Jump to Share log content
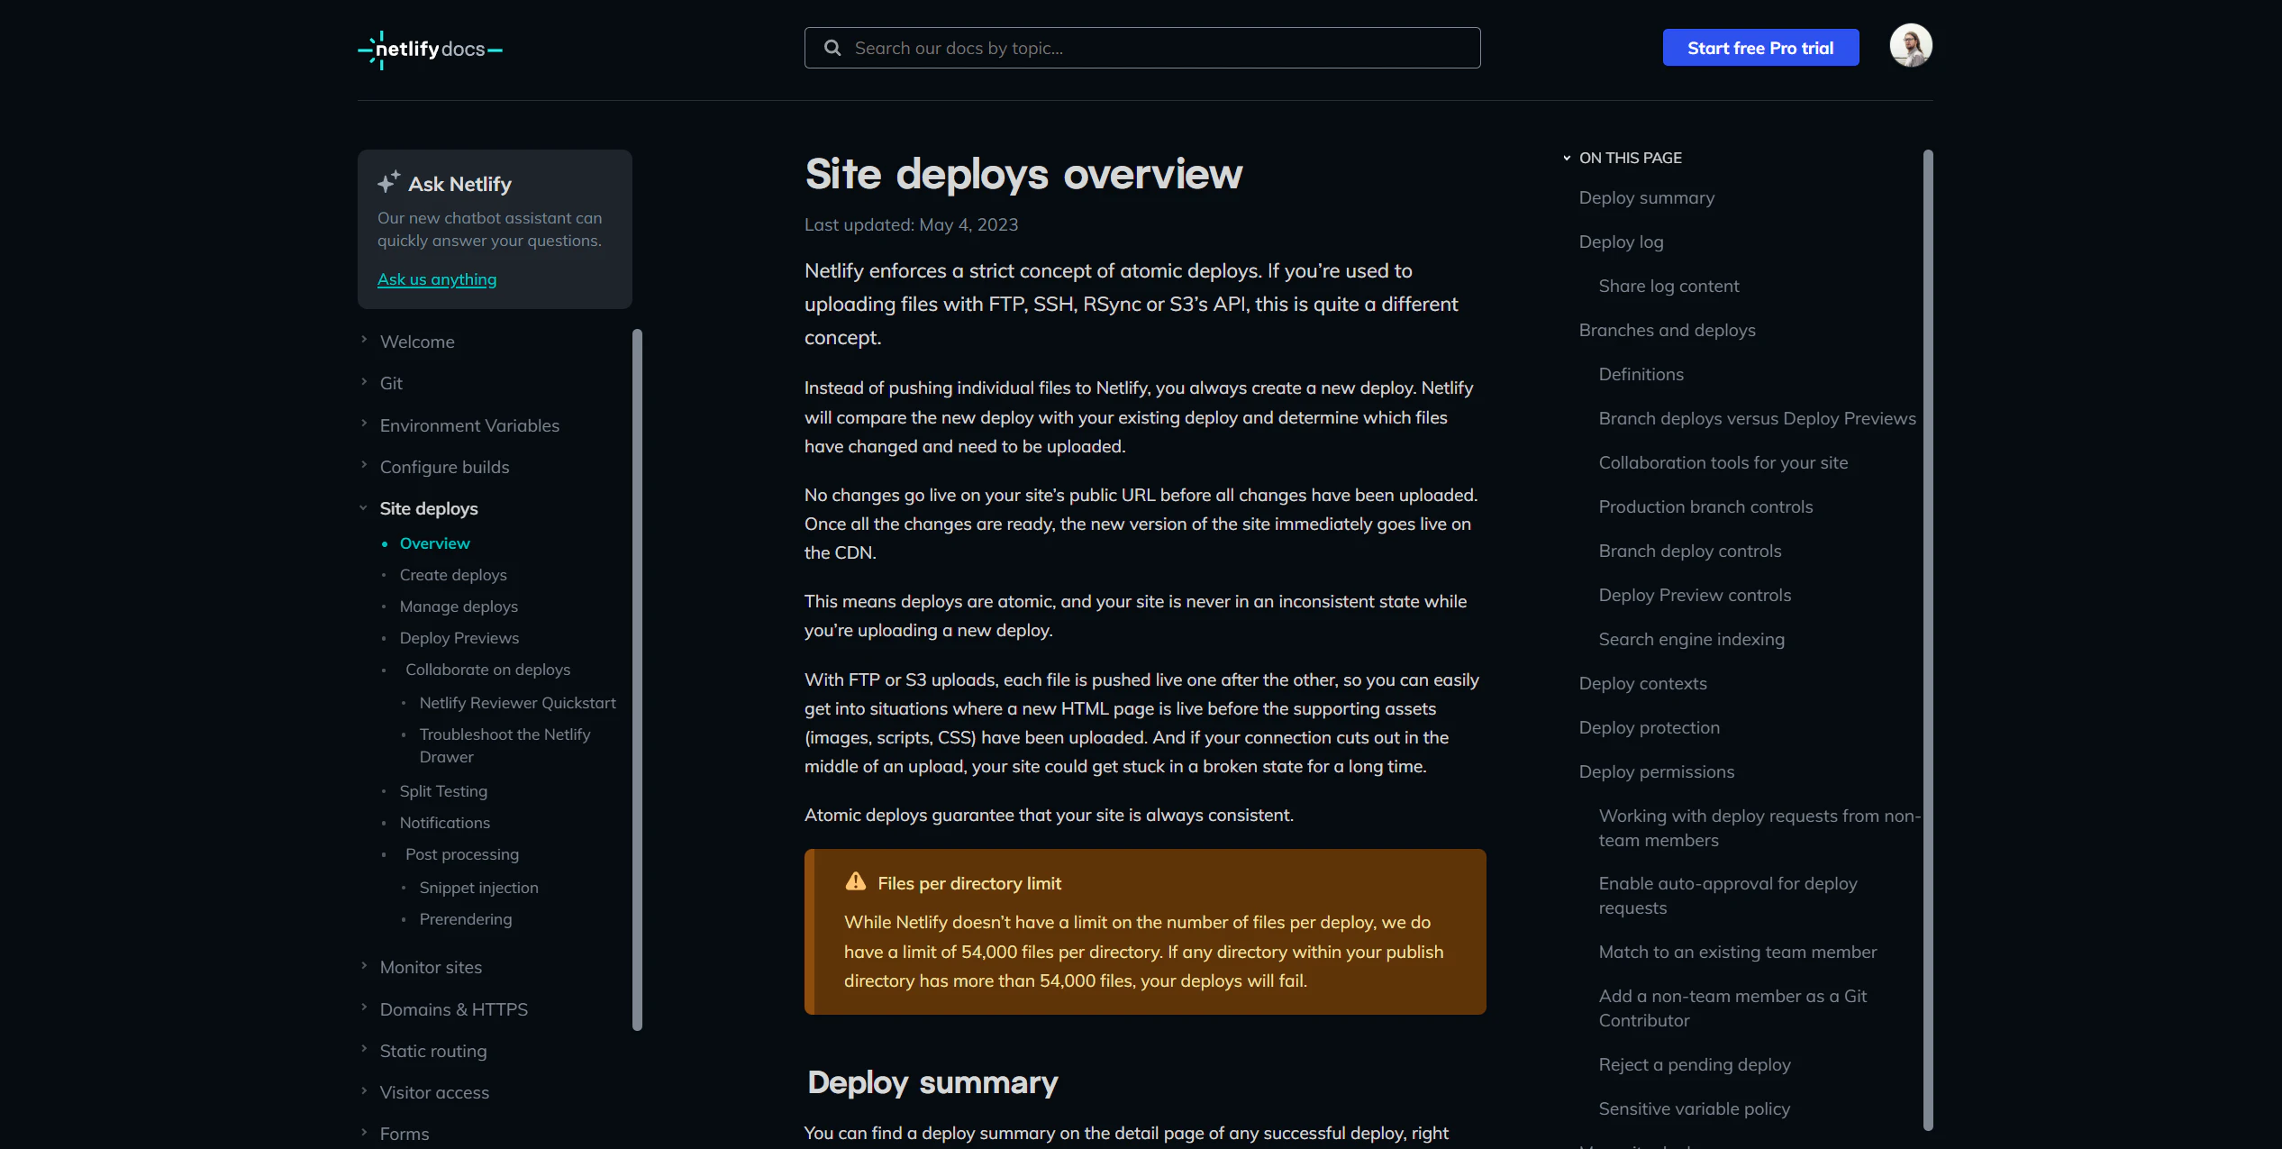 (1668, 286)
